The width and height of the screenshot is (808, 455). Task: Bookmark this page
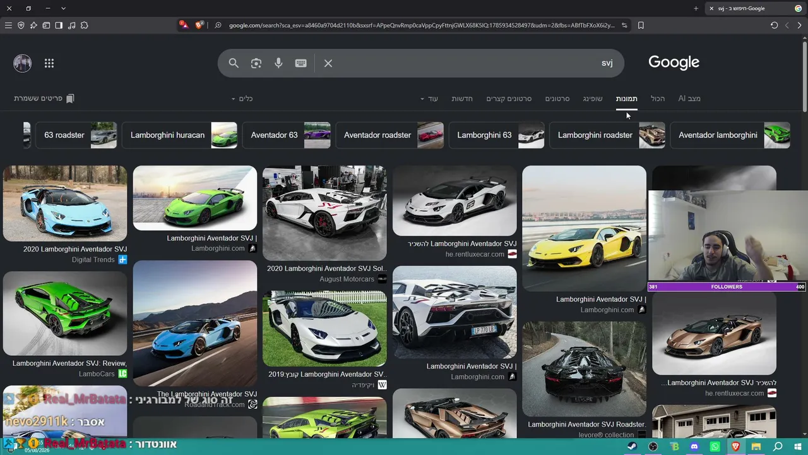click(x=641, y=25)
